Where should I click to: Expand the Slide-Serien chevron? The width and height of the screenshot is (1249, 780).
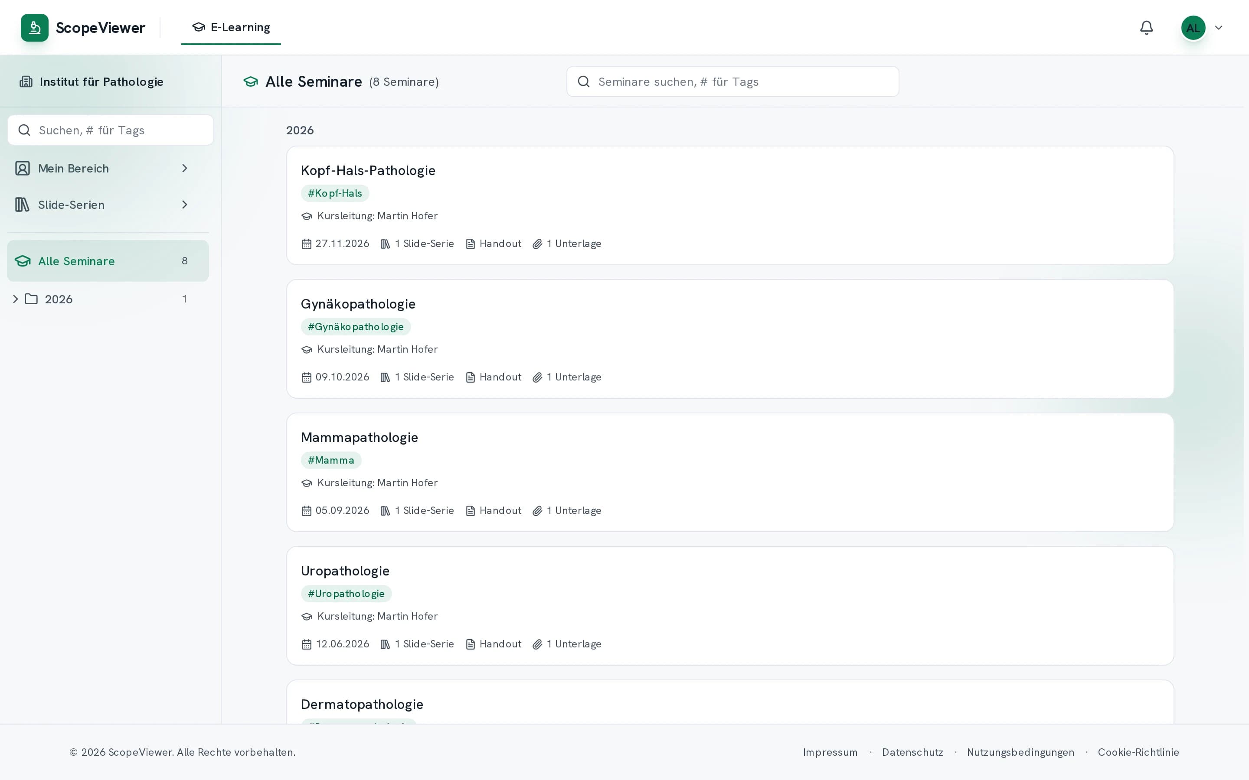click(185, 205)
